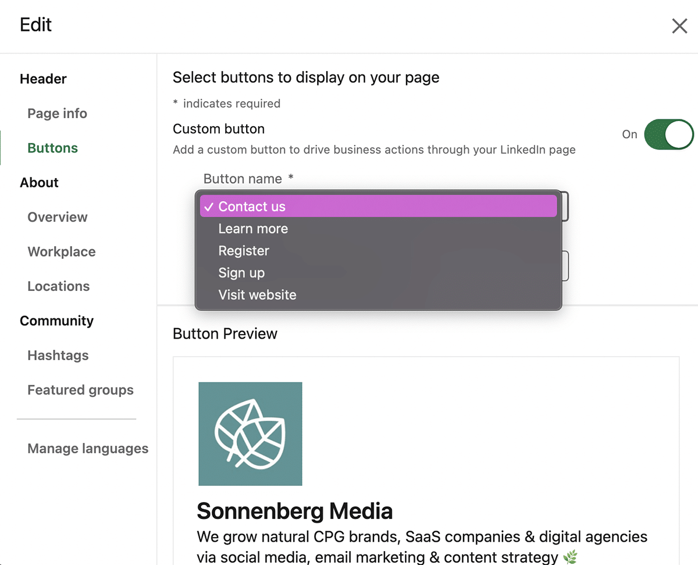The image size is (698, 565).
Task: Click the Header section heading
Action: [43, 79]
